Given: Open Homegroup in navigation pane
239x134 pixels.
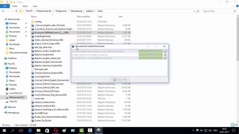Looking at the screenshot, I should 13,113.
